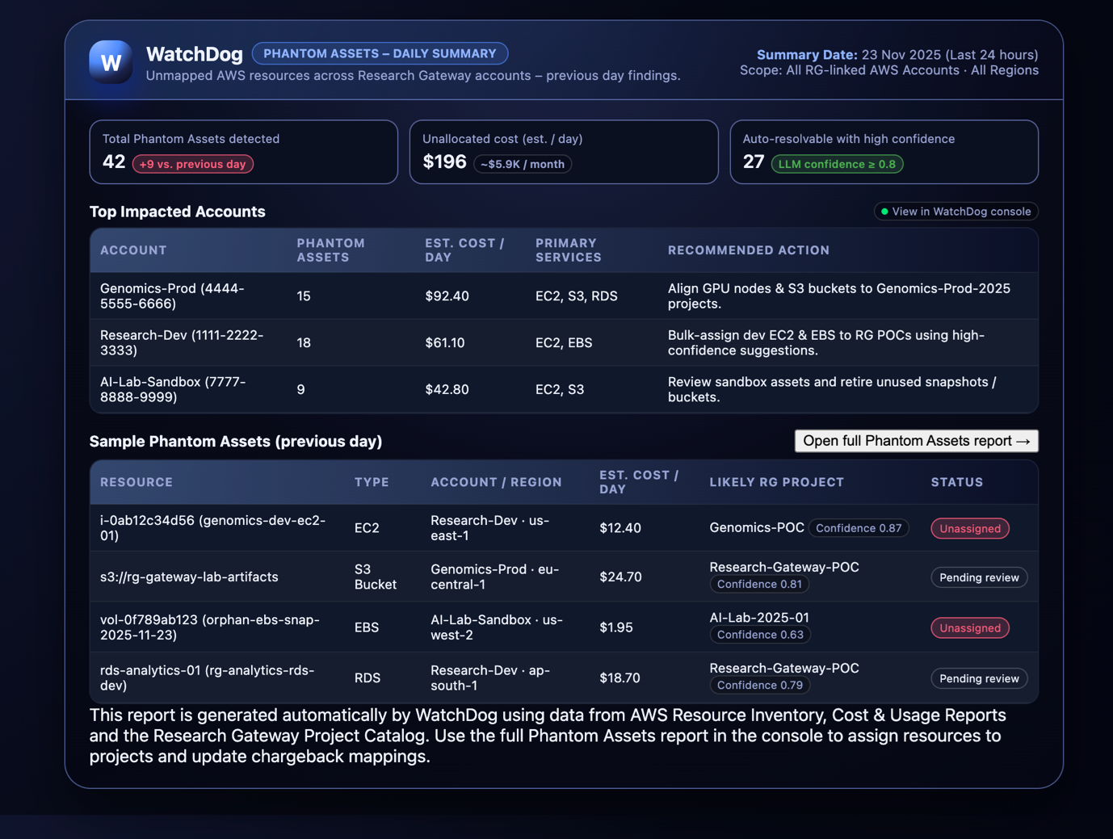
Task: Click Unassigned status on the EBS row
Action: (x=970, y=628)
